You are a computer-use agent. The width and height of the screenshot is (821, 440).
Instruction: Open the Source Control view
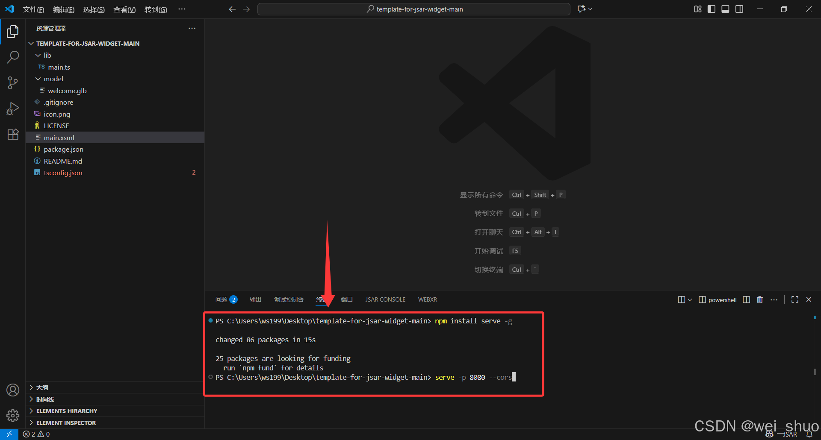pyautogui.click(x=13, y=82)
